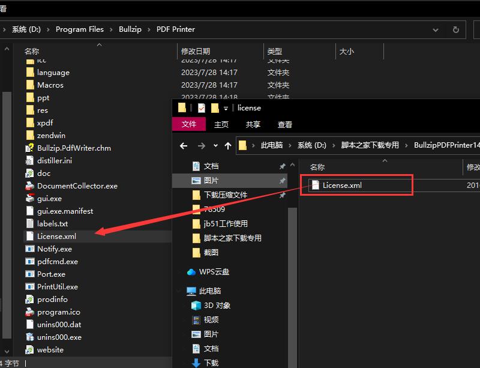Expand address history dropdown in PDF Printer window
The height and width of the screenshot is (368, 480).
[436, 30]
